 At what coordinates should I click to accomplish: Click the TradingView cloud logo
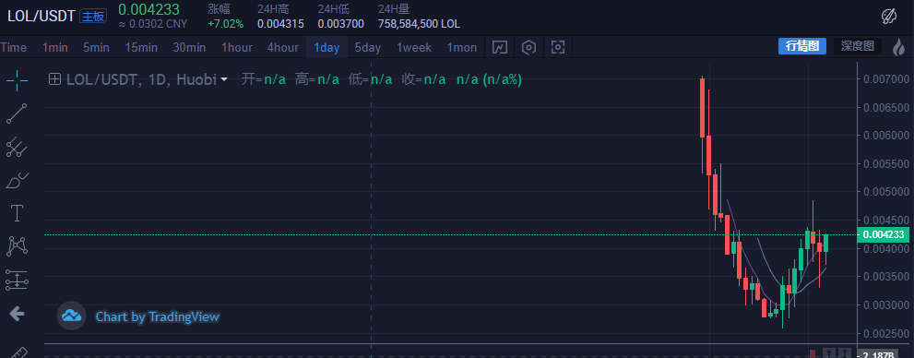click(71, 316)
